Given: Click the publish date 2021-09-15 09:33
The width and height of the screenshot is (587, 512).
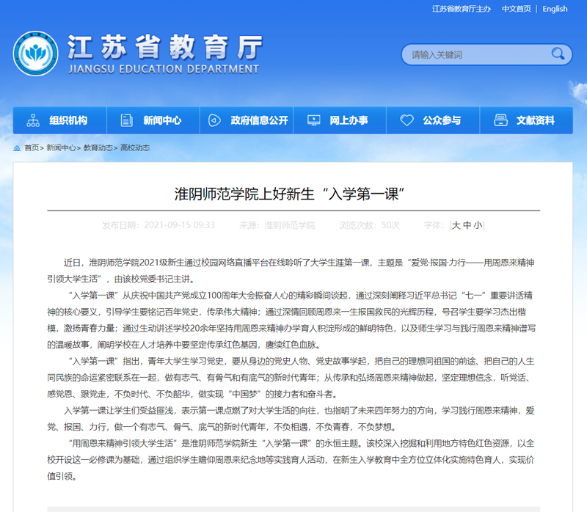Looking at the screenshot, I should [180, 225].
